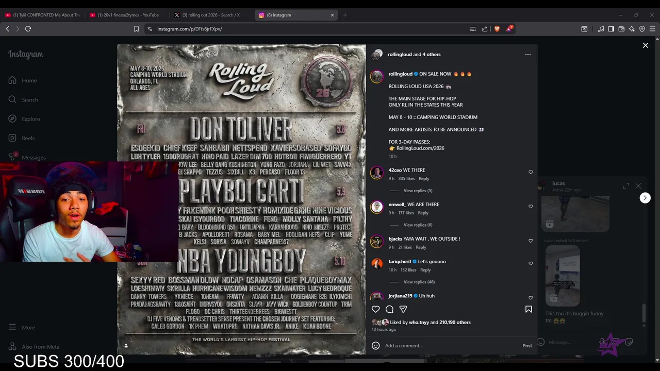Screen dimensions: 660x371
Task: Open rollingloud profile from post header
Action: coord(400,54)
